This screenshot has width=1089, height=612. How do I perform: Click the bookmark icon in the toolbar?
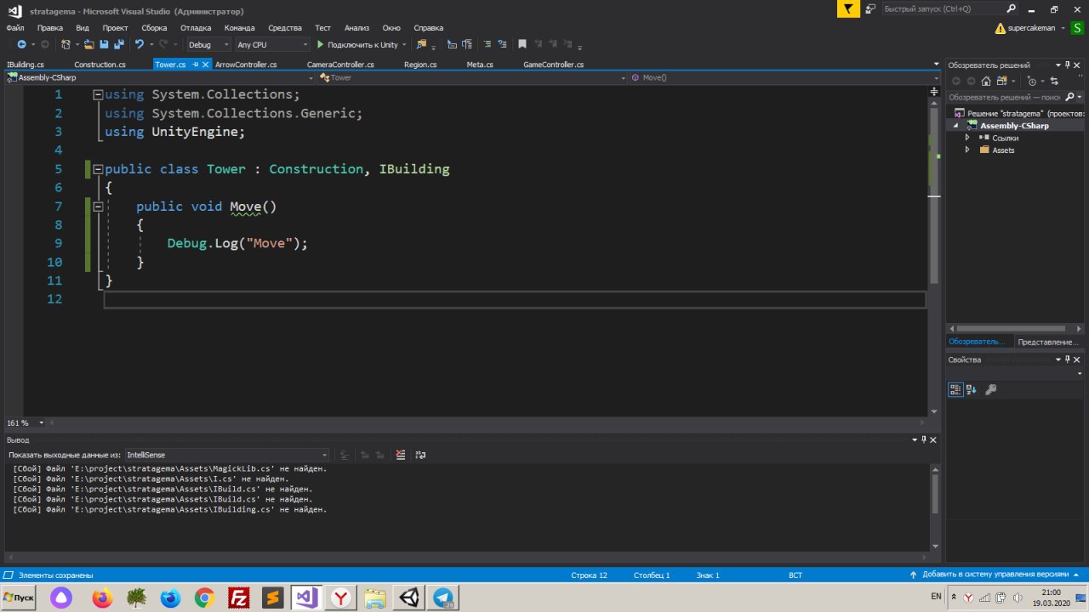tap(522, 44)
